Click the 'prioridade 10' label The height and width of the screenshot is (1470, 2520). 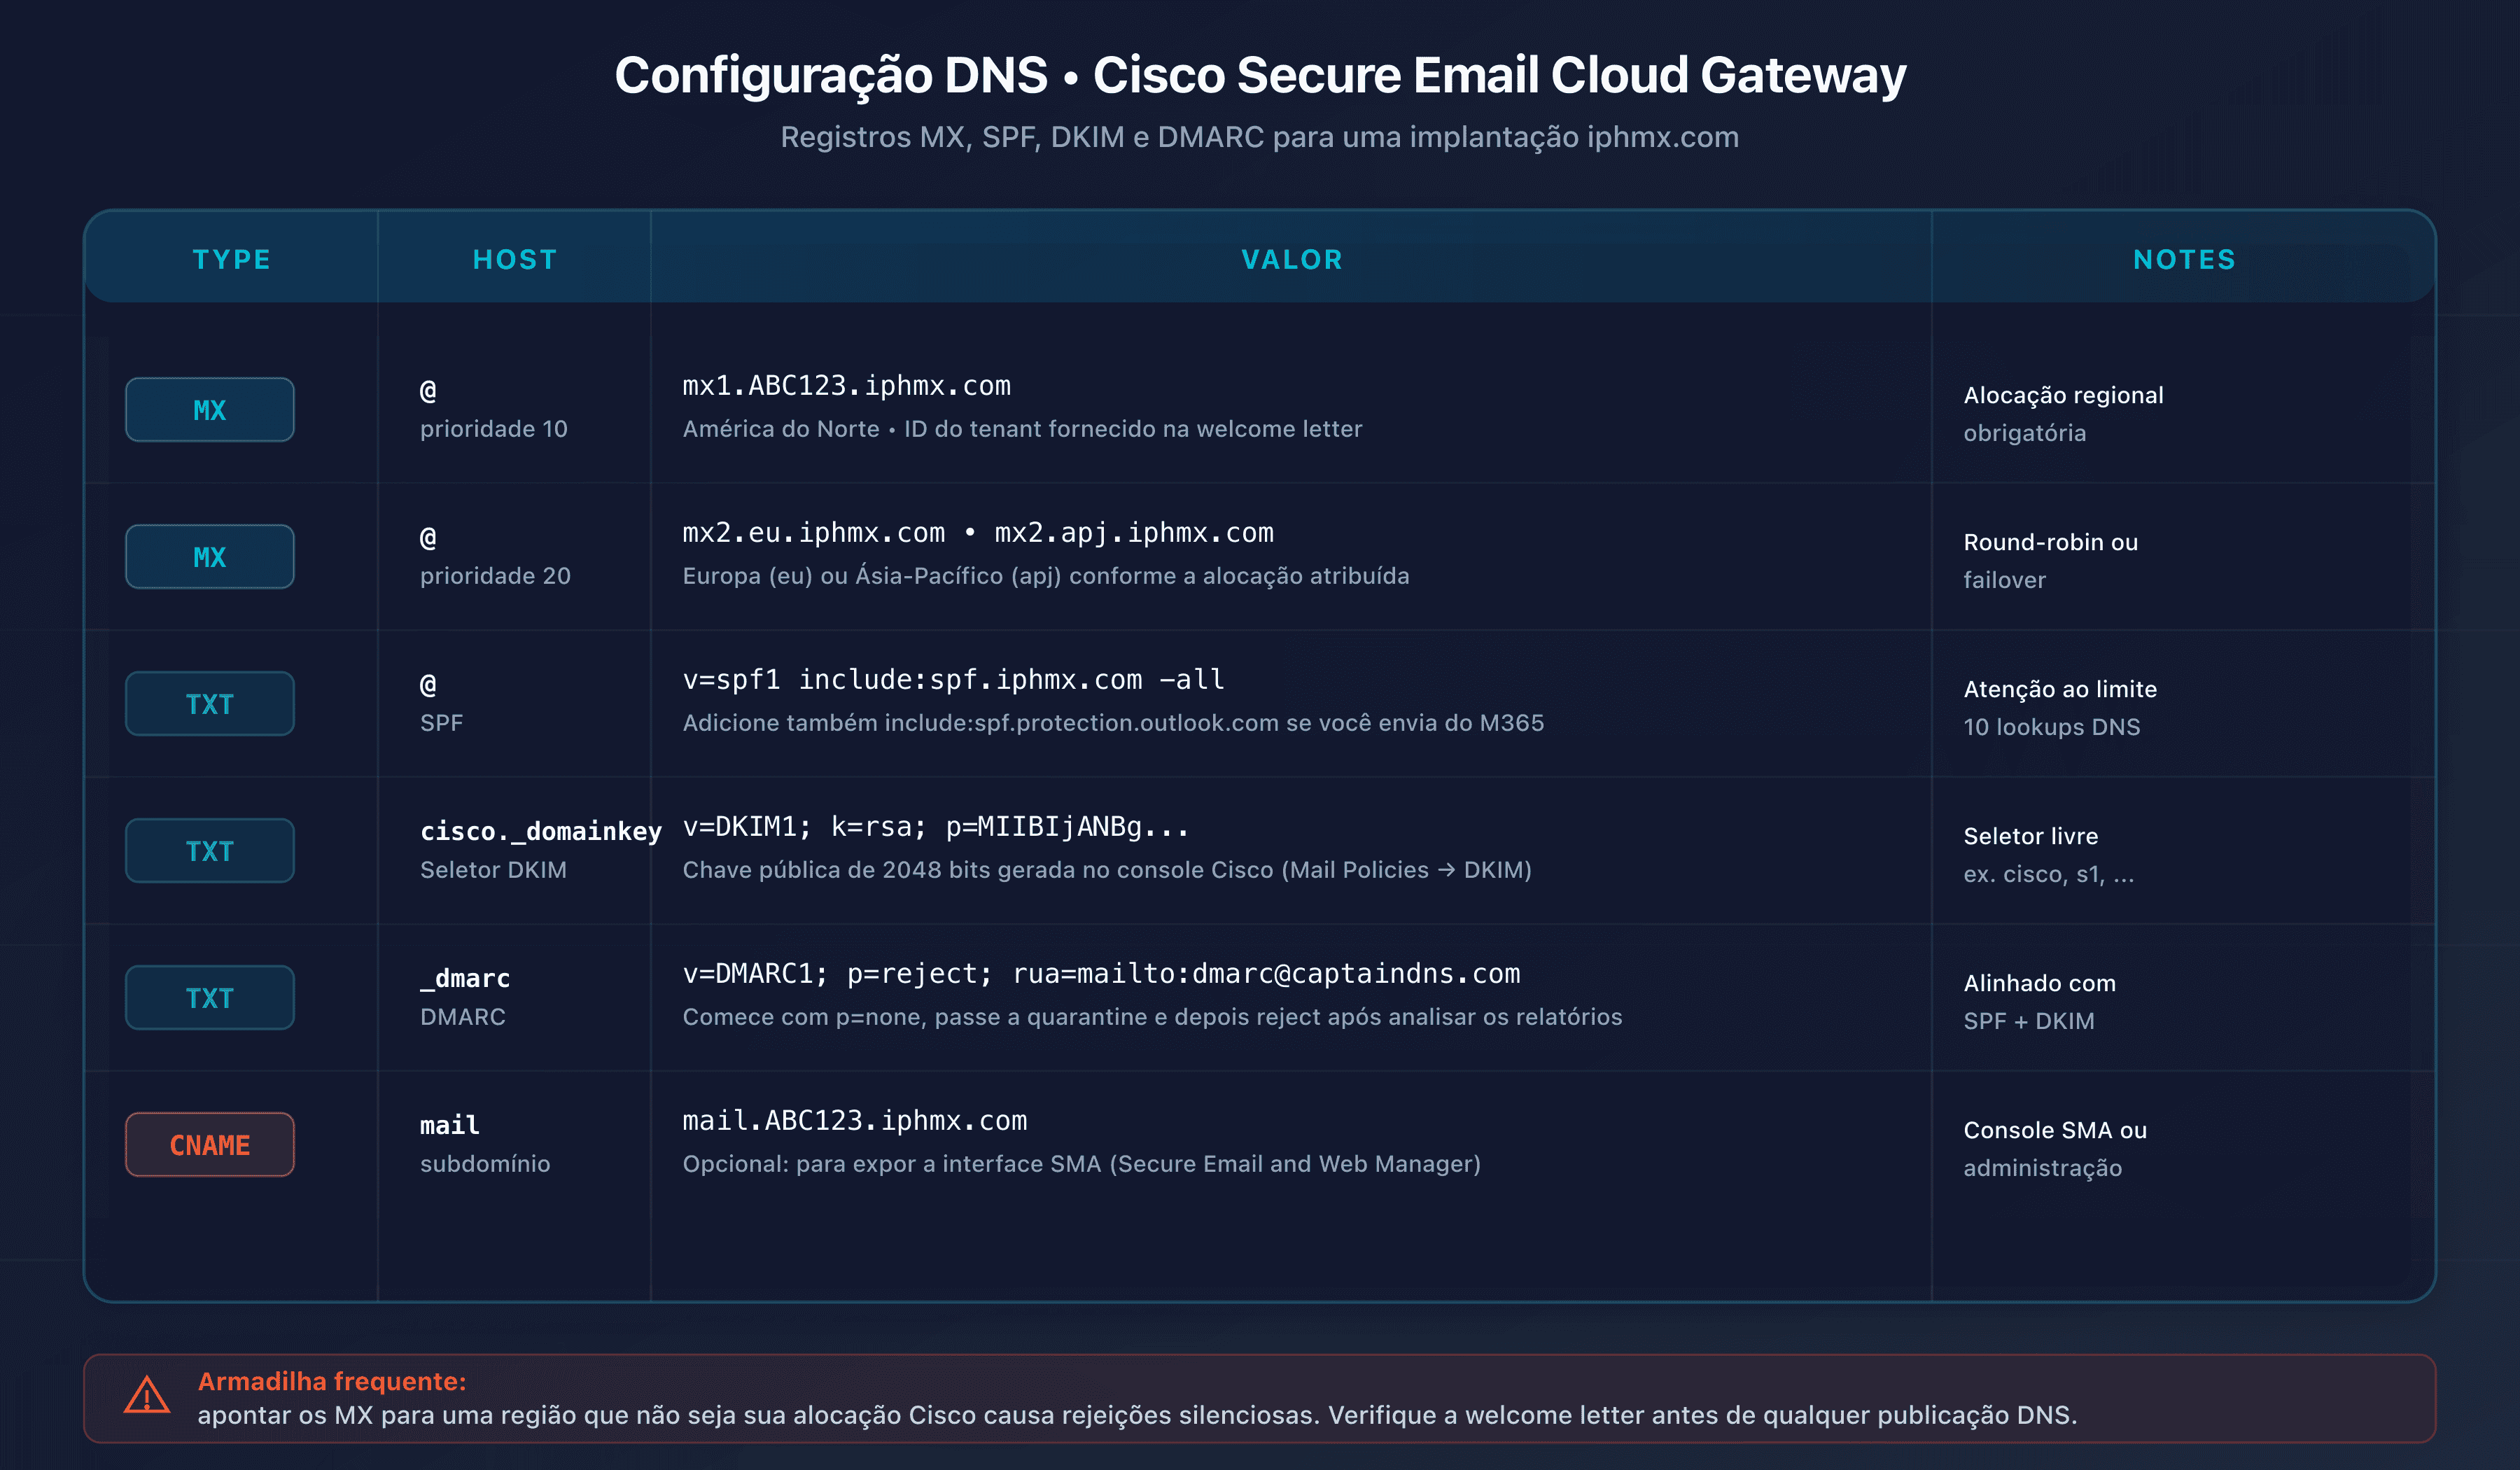[x=494, y=429]
